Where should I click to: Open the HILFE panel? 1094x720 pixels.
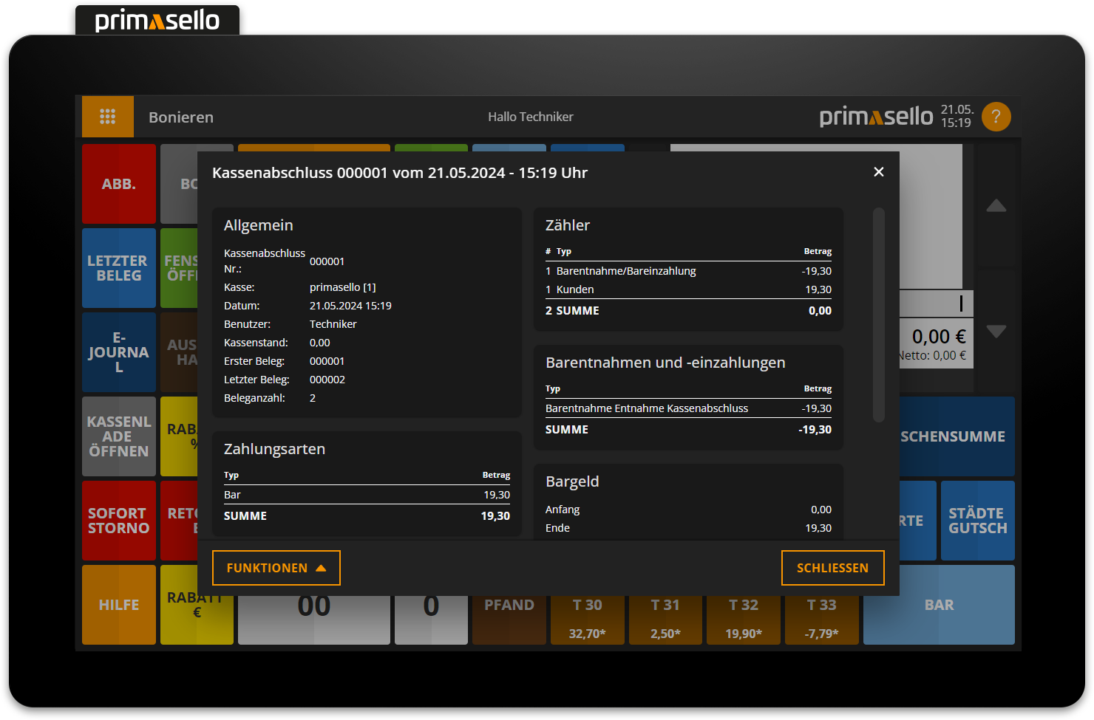tap(119, 605)
